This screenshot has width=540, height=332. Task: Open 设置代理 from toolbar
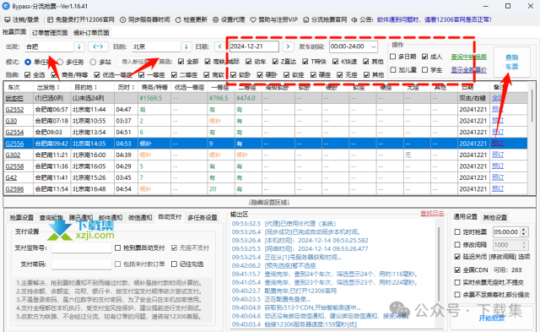click(229, 19)
